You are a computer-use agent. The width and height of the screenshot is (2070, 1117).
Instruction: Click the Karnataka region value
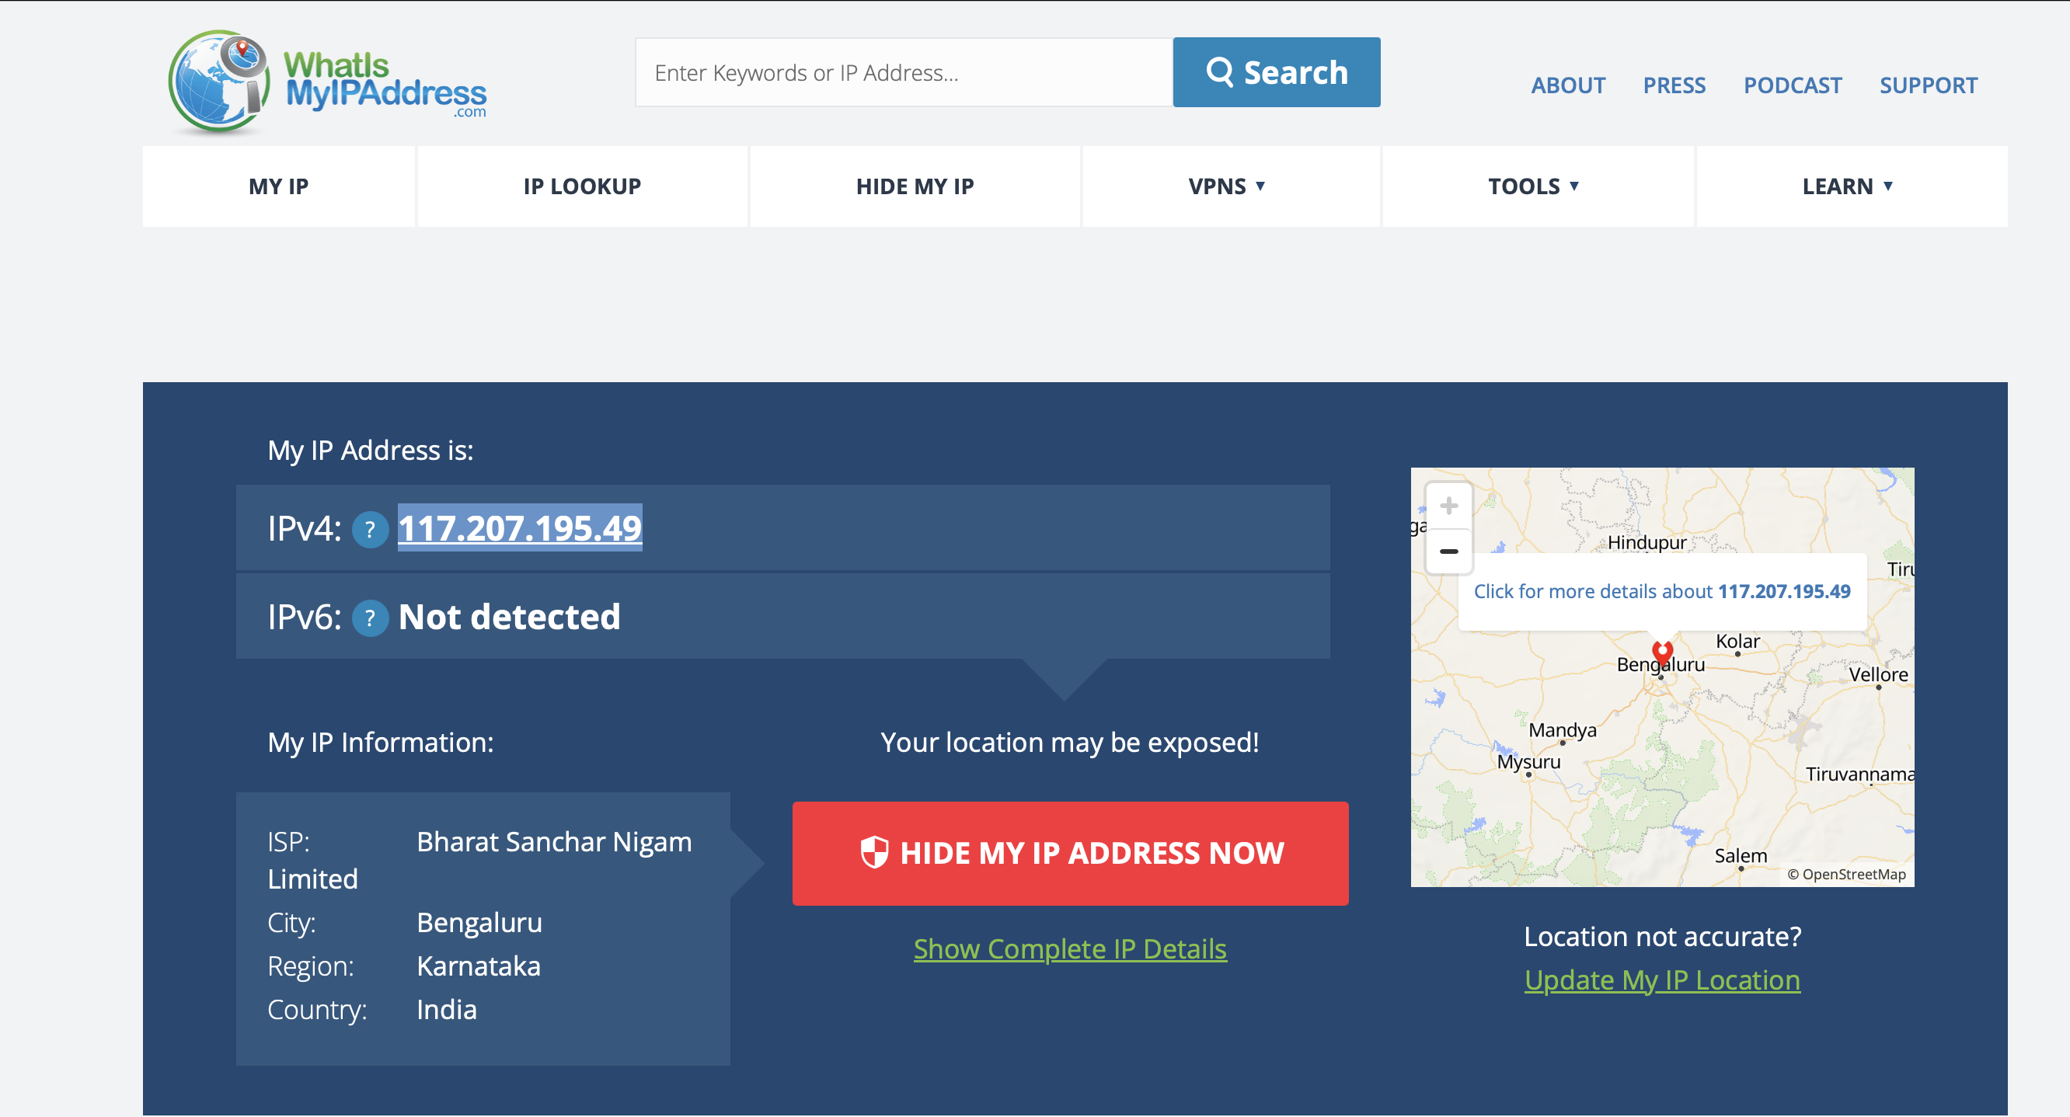[x=478, y=966]
